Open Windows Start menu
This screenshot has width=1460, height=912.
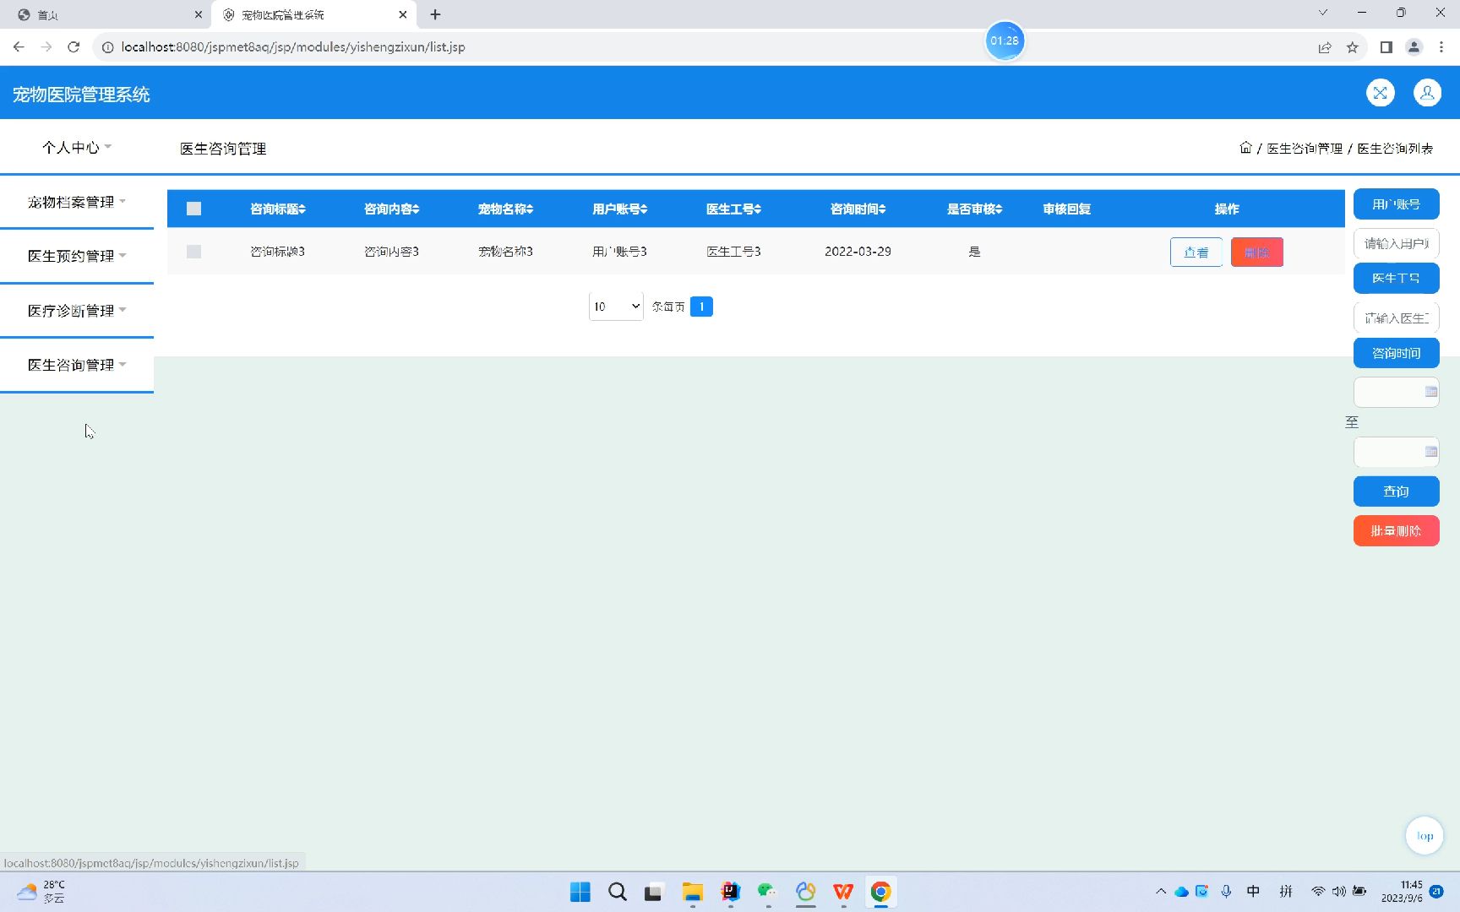pos(580,892)
